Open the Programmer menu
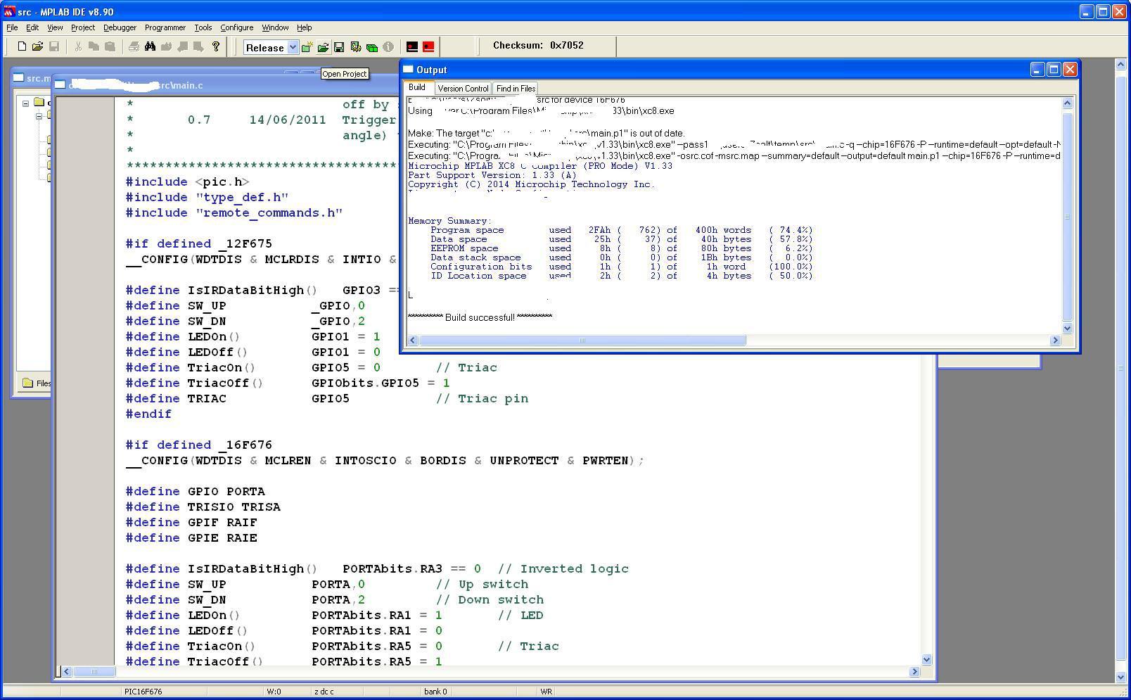The width and height of the screenshot is (1131, 700). [165, 27]
